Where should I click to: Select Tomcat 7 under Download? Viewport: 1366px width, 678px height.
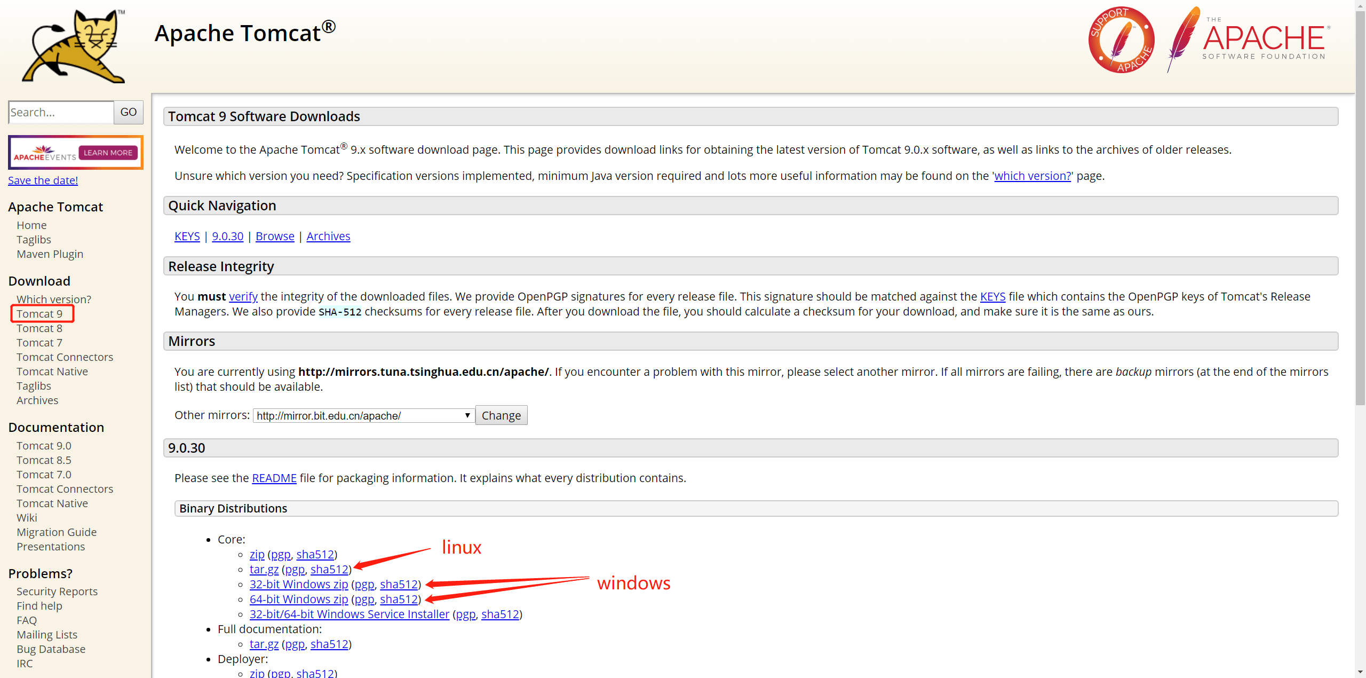point(39,343)
